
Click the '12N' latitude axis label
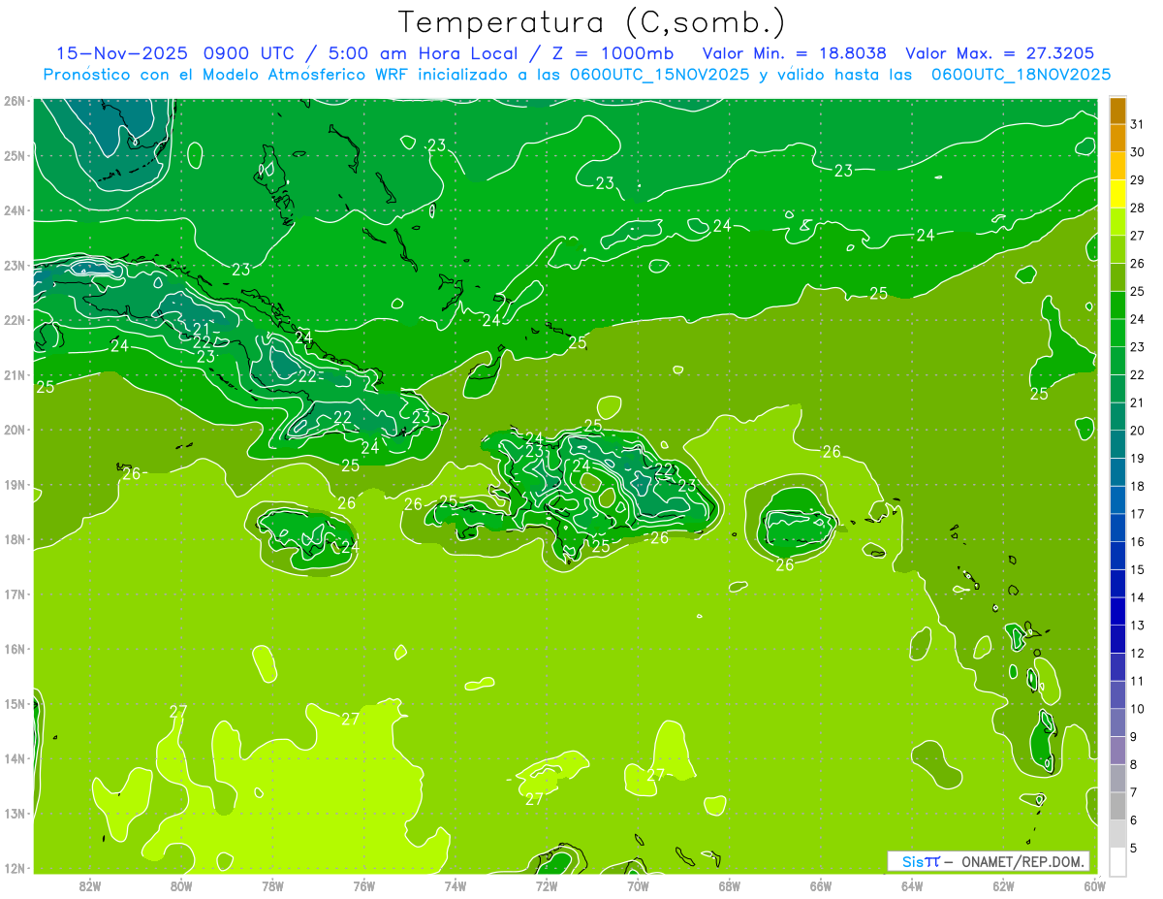coord(15,868)
